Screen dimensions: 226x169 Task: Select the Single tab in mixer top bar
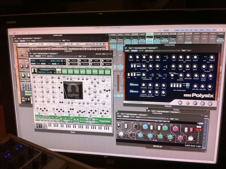pos(160,31)
